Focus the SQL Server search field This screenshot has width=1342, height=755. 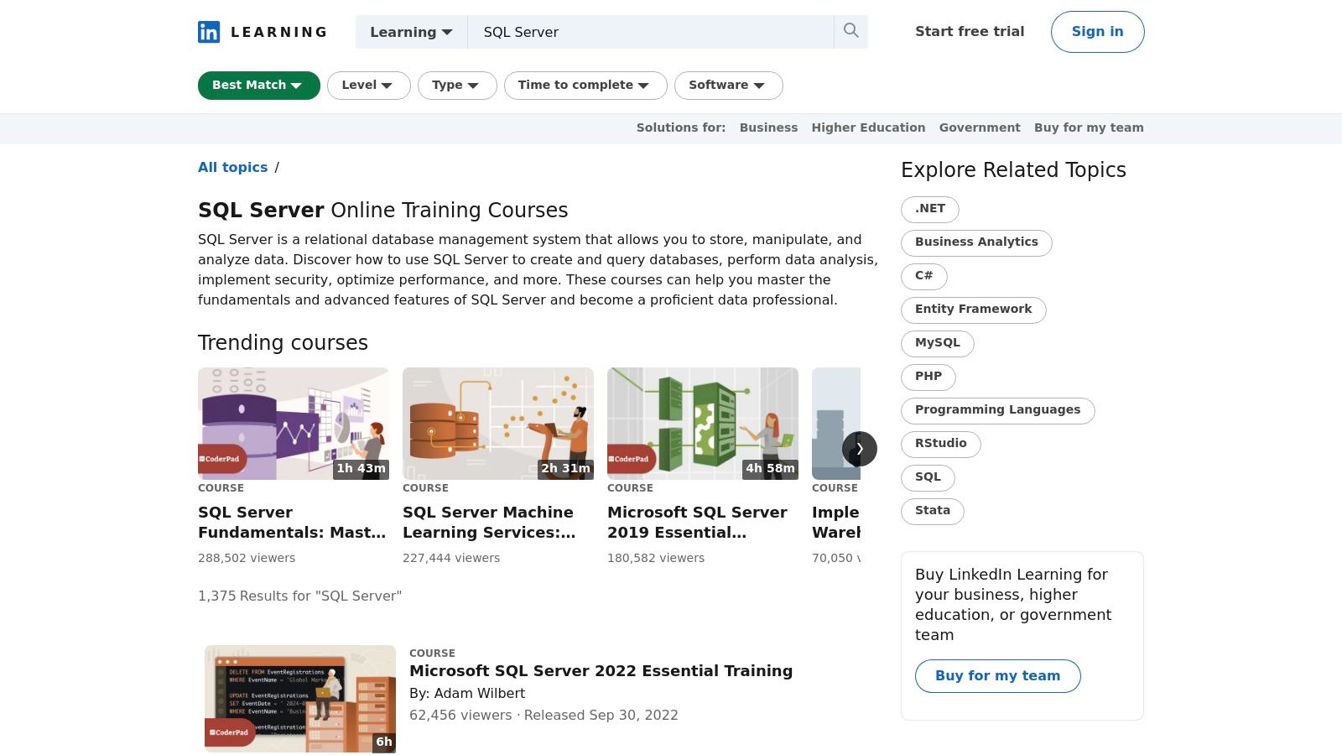point(651,32)
